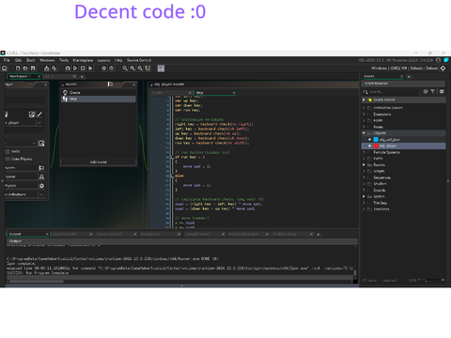
Task: Zoom out using toolbar magnifier
Action: point(125,69)
